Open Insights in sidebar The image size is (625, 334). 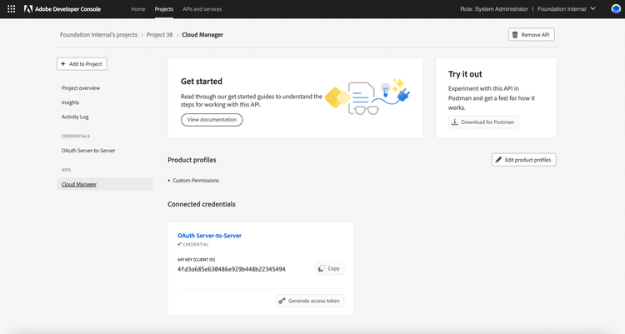tap(70, 102)
